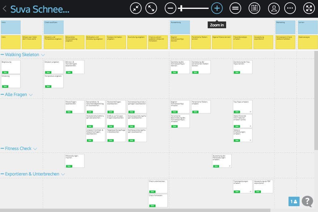The height and width of the screenshot is (212, 318).
Task: Click the online collaborators badge bottom right
Action: [294, 201]
